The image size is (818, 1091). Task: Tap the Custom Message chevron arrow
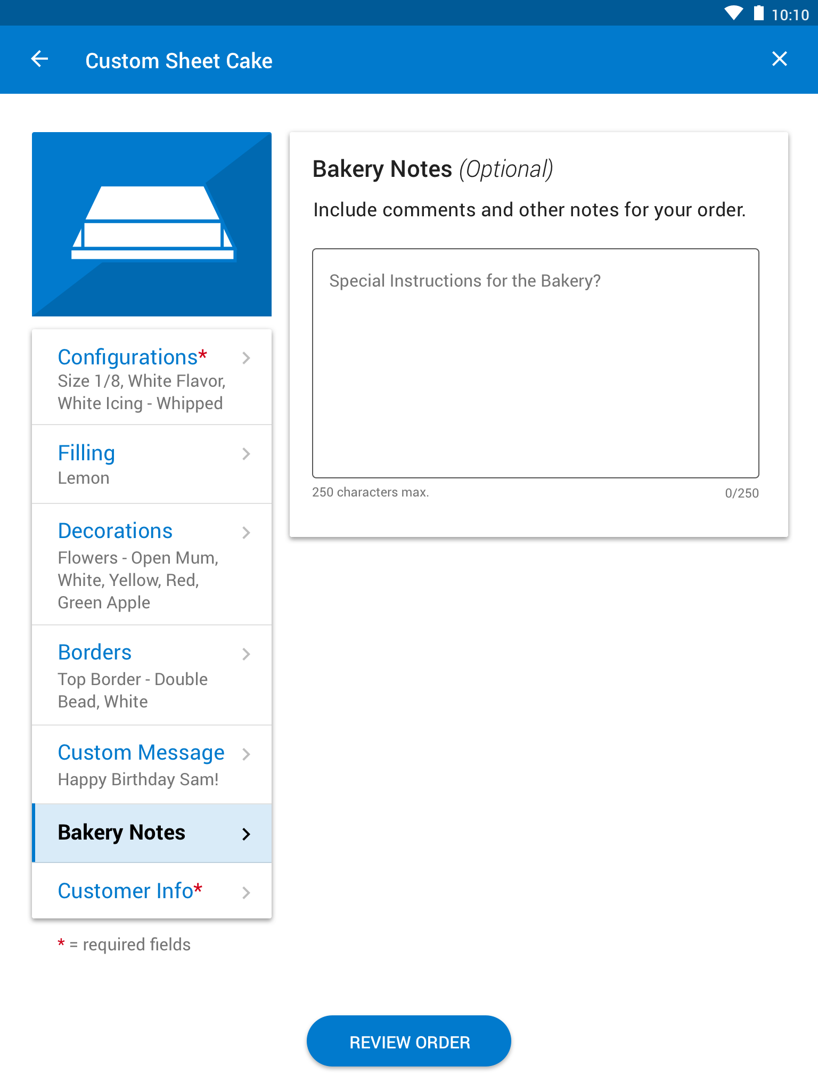[246, 754]
